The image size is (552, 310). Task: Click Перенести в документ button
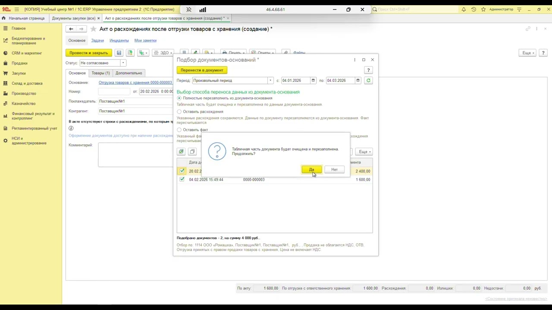(202, 70)
